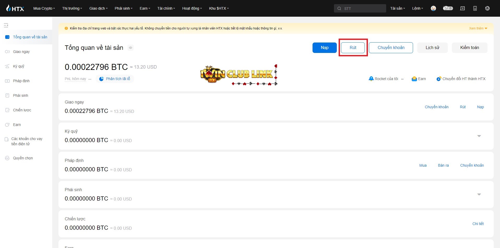Expand the Phái sinh account row

click(479, 195)
